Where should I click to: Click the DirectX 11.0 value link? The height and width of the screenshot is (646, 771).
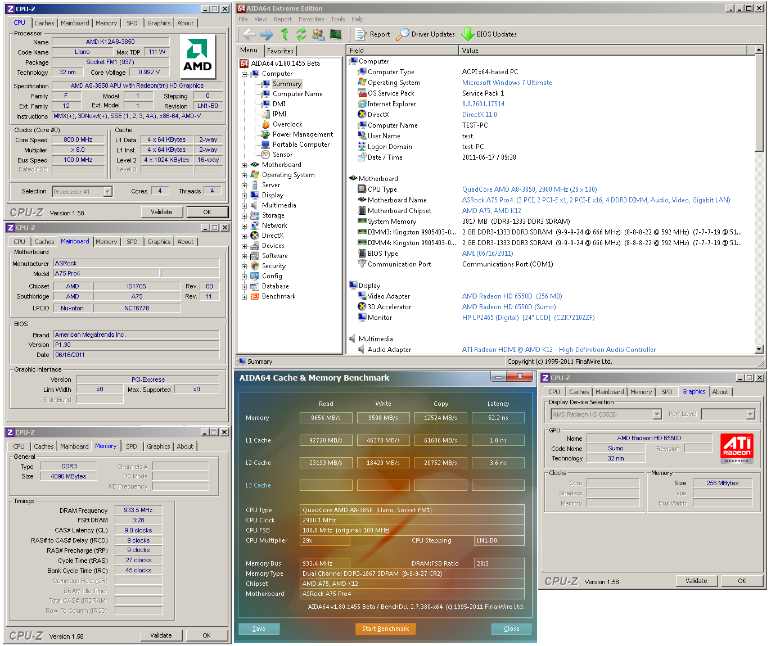(480, 115)
